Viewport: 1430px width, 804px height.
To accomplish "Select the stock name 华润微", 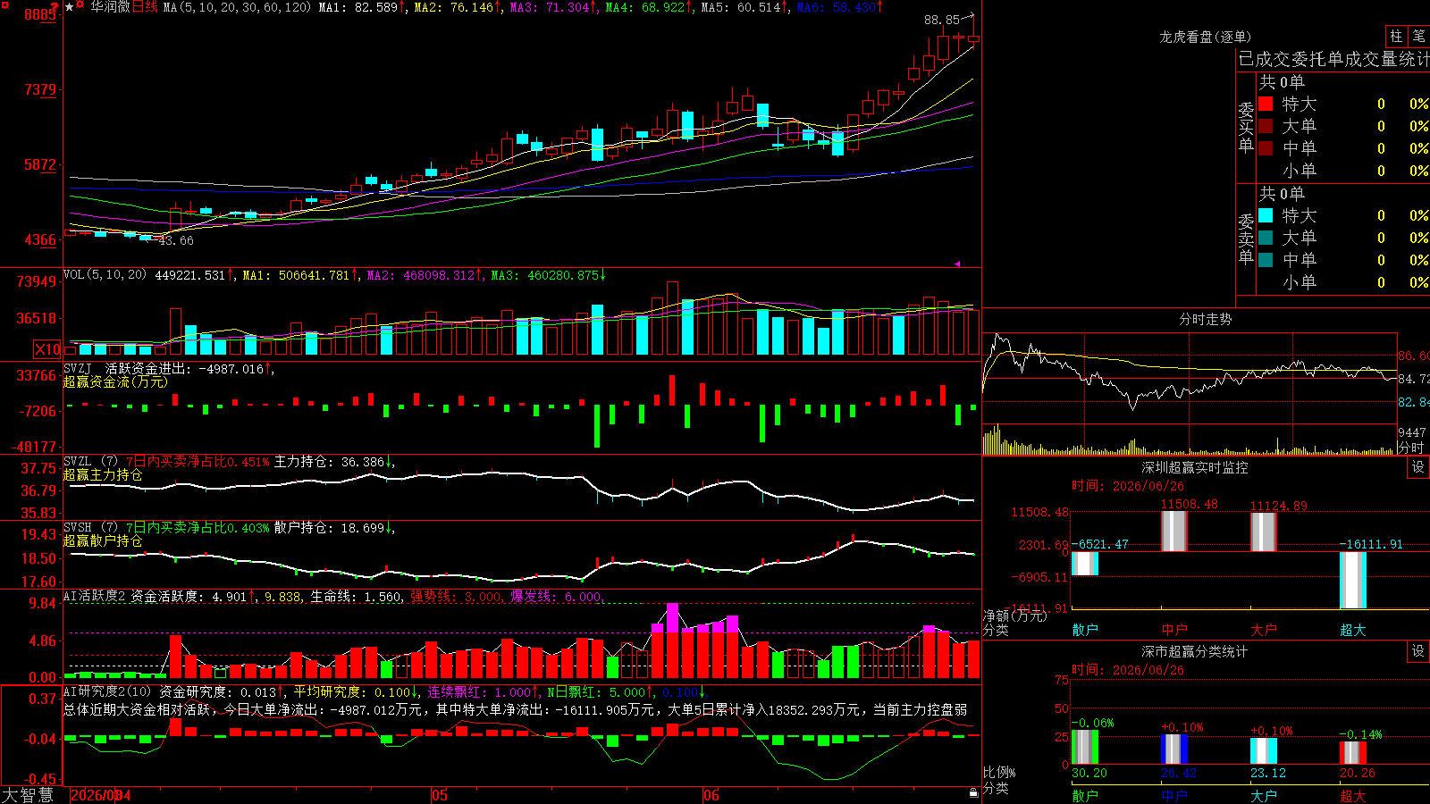I will tap(110, 7).
